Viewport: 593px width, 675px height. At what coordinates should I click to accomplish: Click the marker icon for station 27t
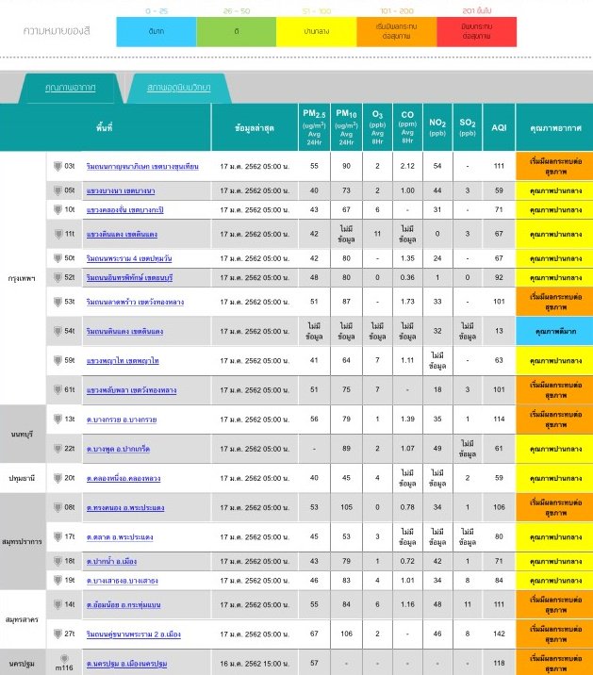(58, 634)
